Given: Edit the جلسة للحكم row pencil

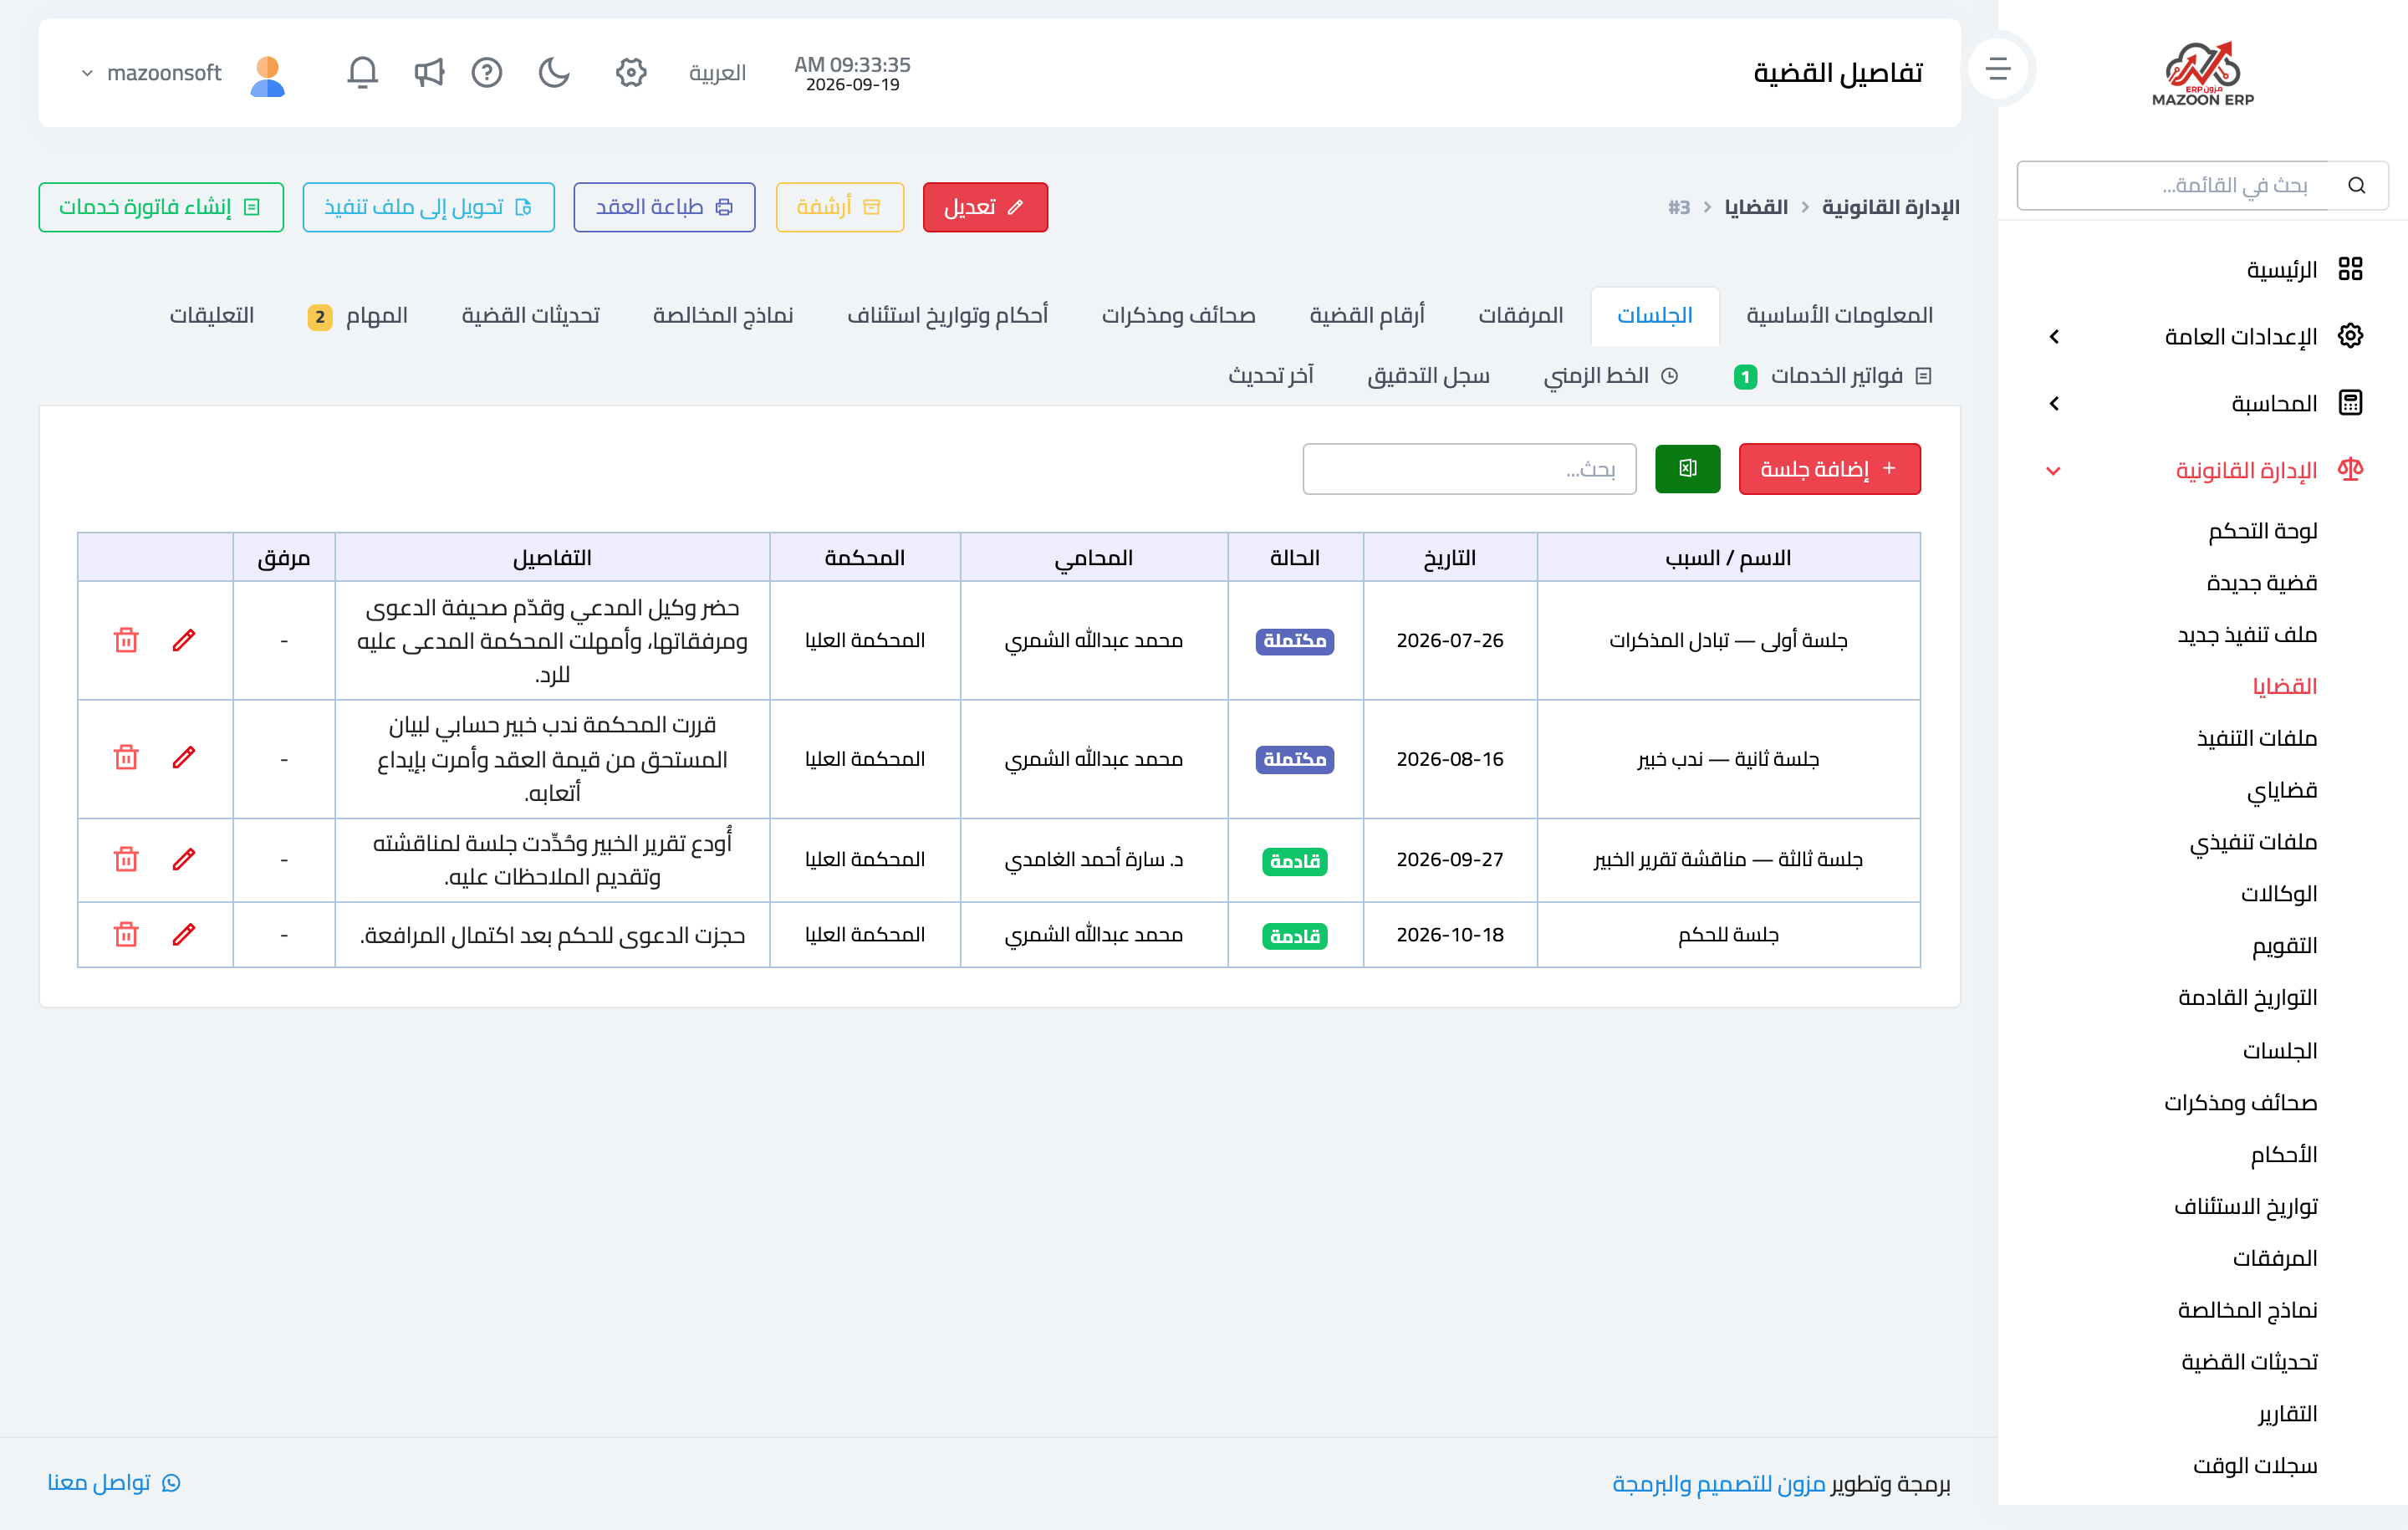Looking at the screenshot, I should coord(184,934).
